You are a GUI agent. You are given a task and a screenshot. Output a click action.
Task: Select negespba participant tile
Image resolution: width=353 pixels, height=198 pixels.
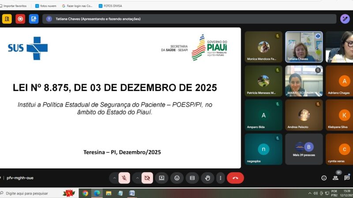(263, 149)
